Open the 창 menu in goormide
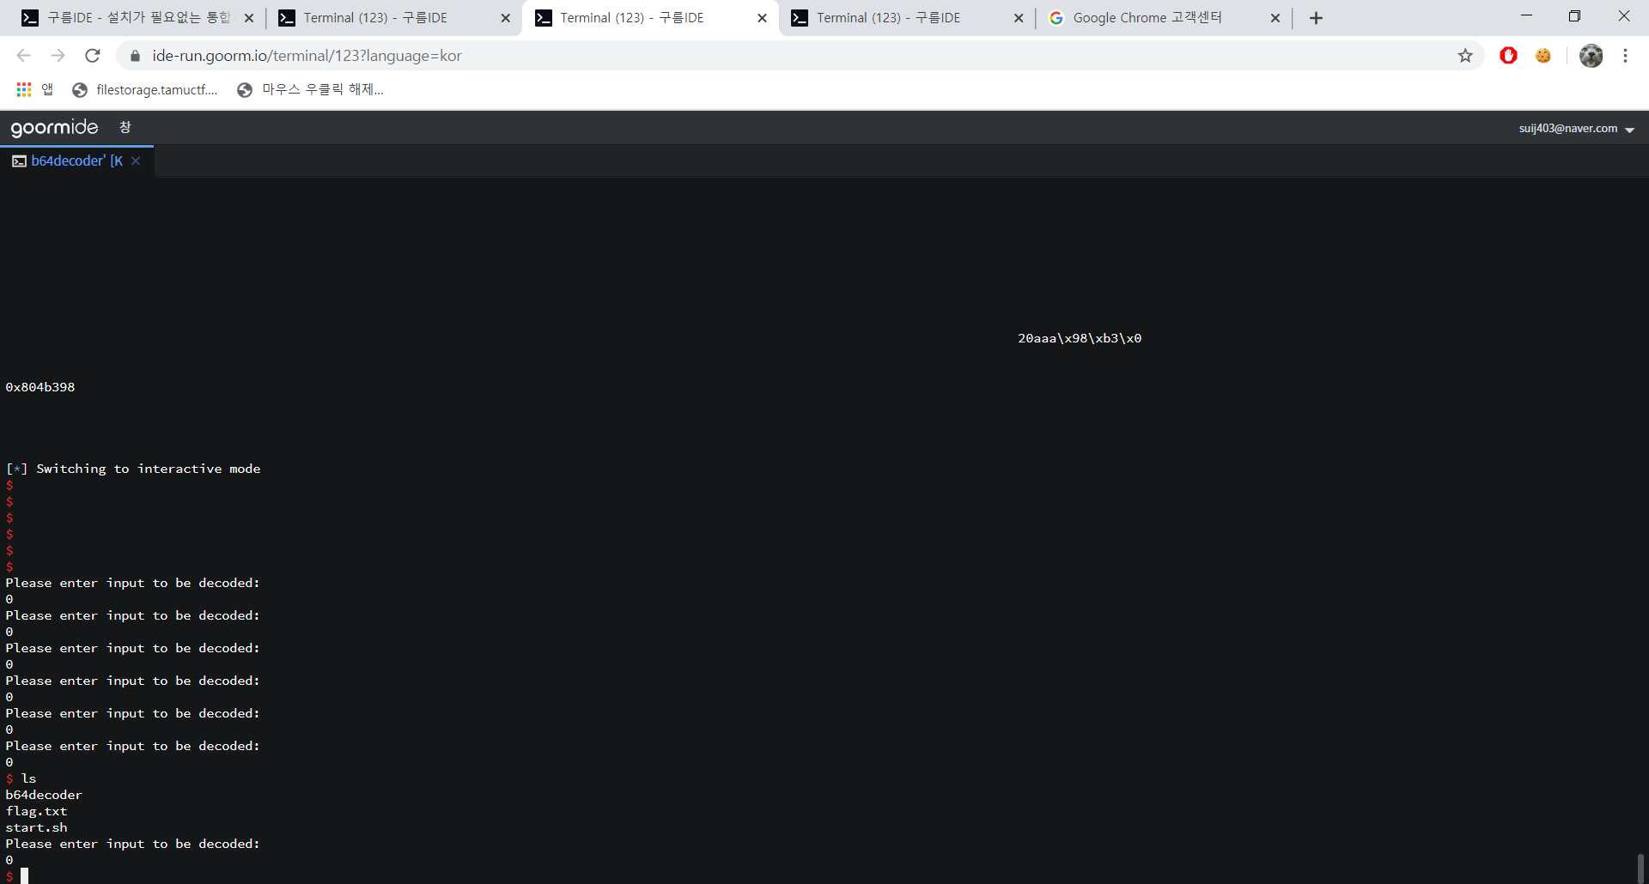This screenshot has height=884, width=1649. pyautogui.click(x=125, y=128)
